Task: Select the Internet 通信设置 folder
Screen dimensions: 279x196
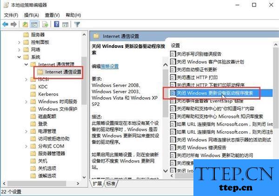Action: [60, 72]
